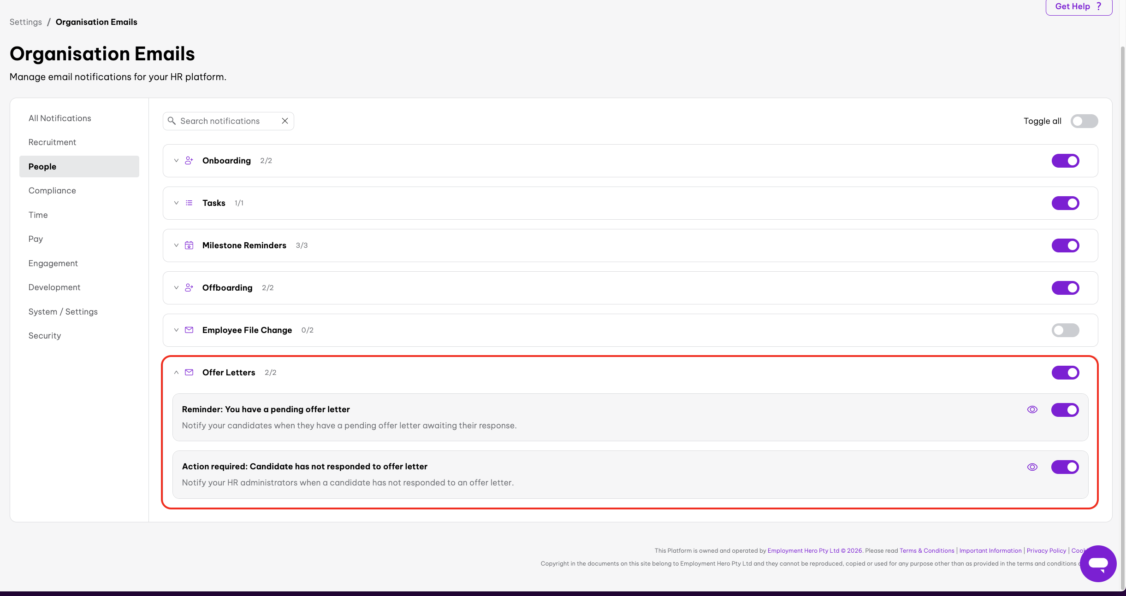Enable the Employee File Change toggle
The image size is (1126, 596).
click(1065, 330)
